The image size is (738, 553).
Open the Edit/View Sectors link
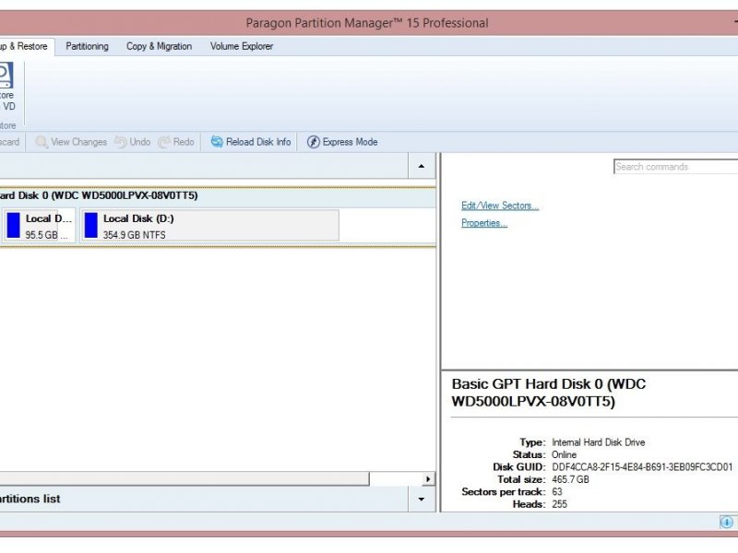pyautogui.click(x=500, y=206)
